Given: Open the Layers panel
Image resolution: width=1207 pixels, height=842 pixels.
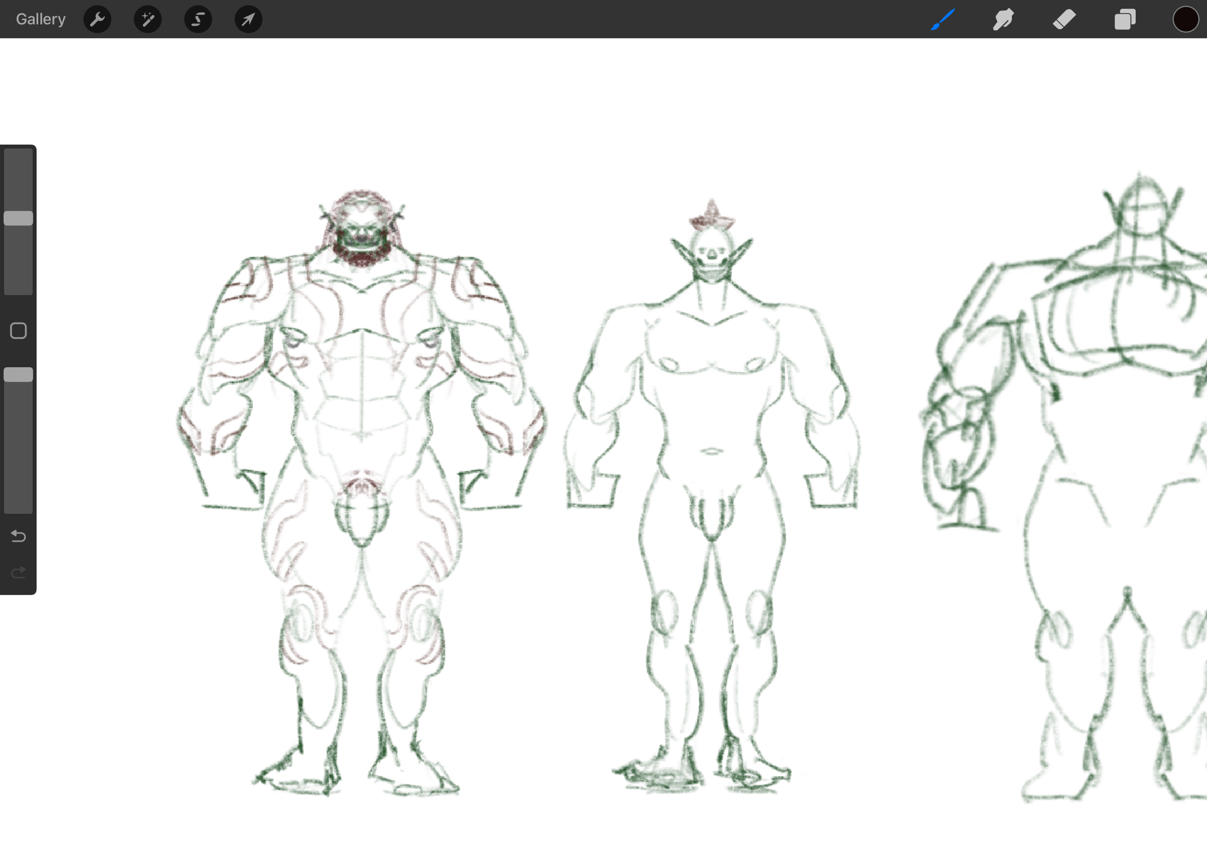Looking at the screenshot, I should coord(1125,19).
